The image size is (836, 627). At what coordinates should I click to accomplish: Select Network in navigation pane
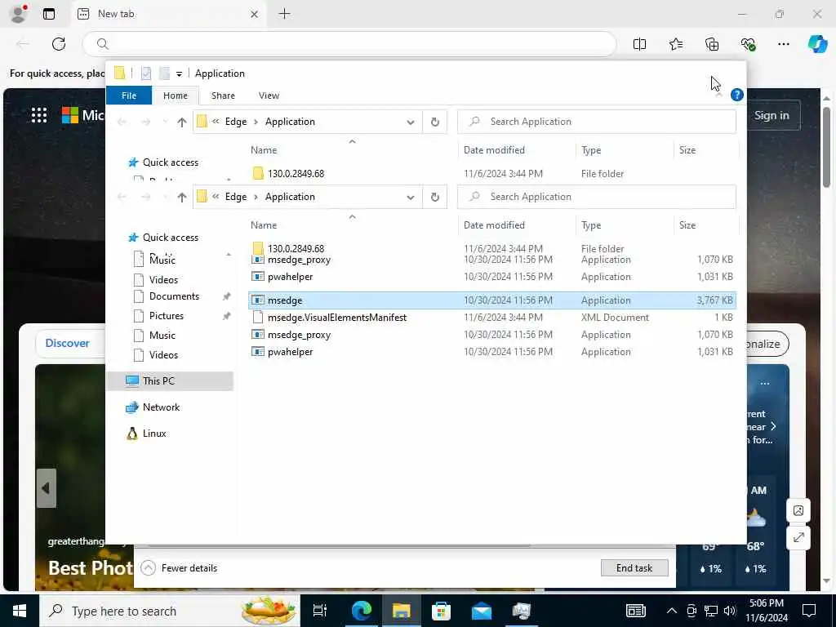pyautogui.click(x=161, y=407)
